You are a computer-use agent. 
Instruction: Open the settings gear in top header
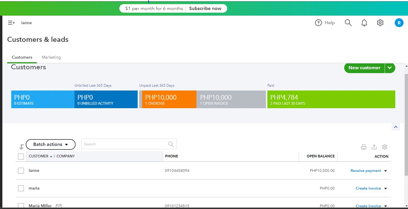click(380, 23)
